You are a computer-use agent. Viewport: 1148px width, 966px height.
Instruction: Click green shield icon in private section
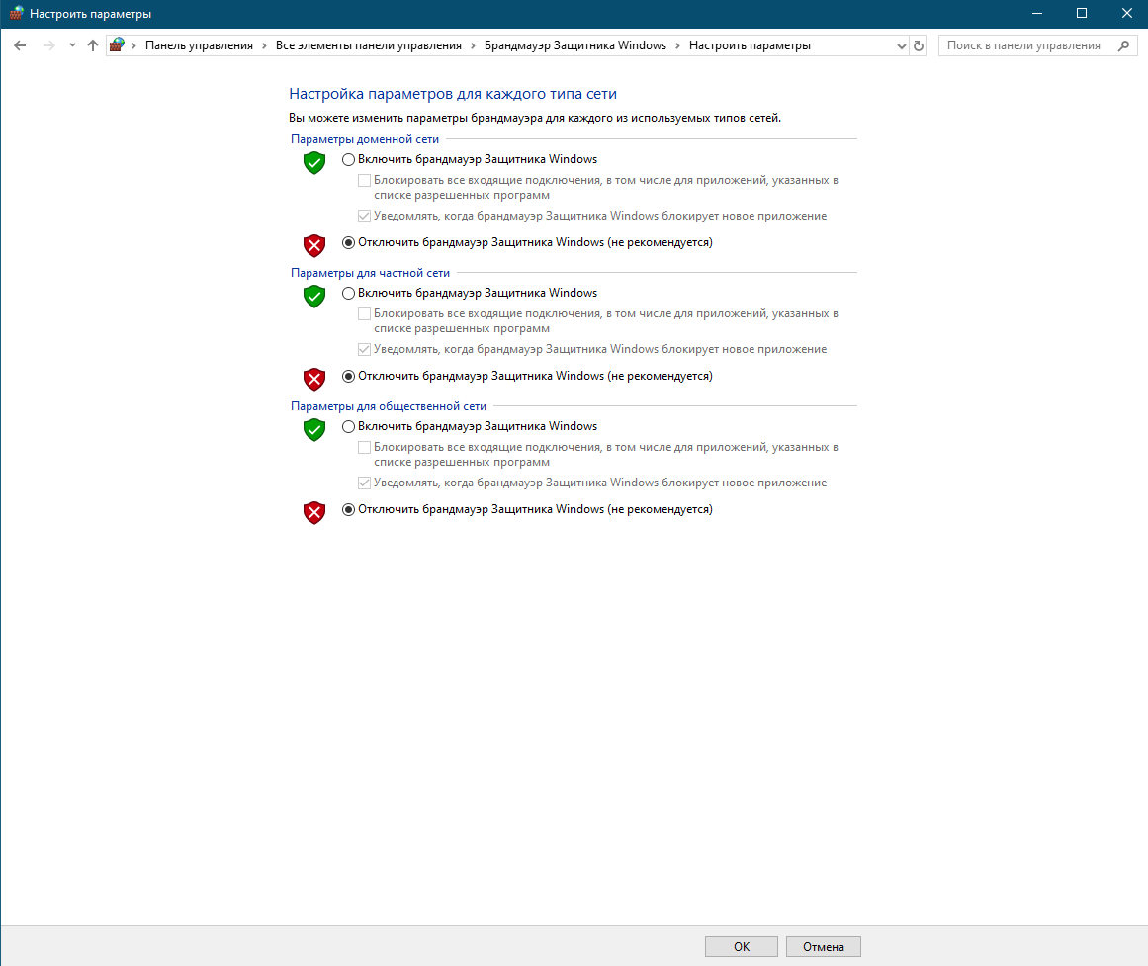314,296
